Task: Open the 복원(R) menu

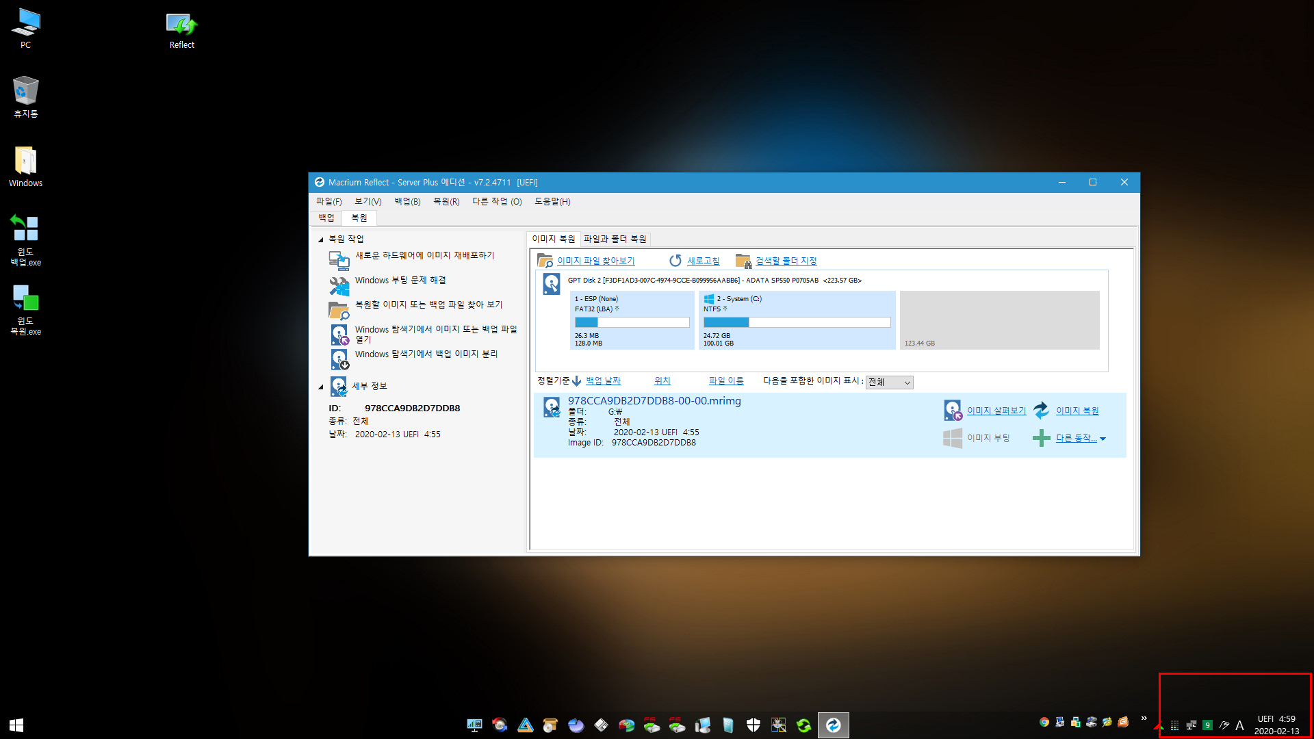Action: [446, 201]
